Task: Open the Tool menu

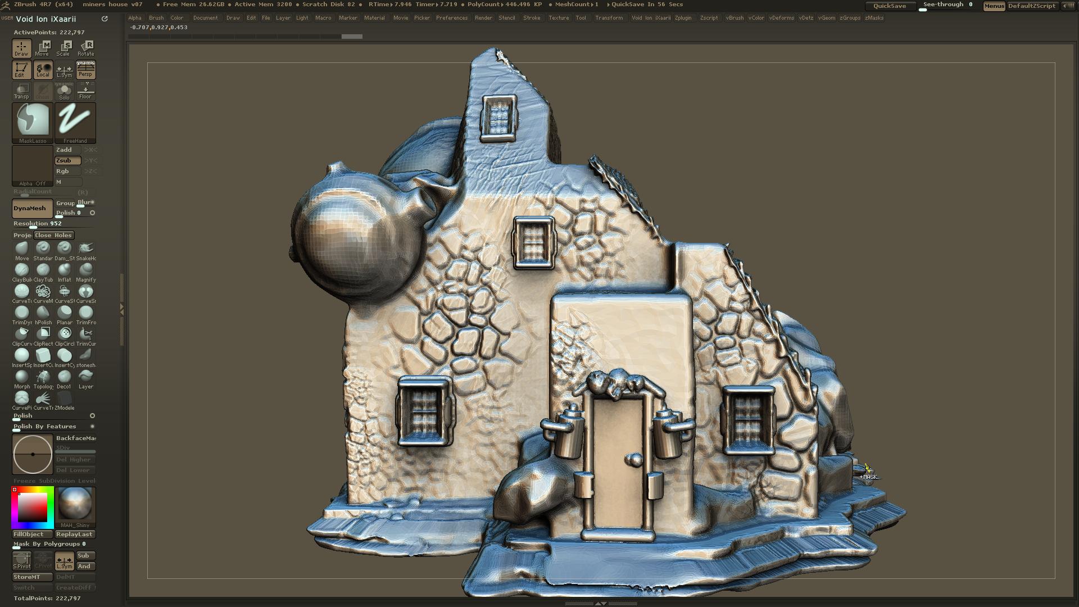Action: pos(581,17)
